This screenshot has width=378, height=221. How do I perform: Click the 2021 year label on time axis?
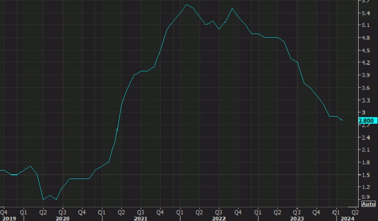(x=140, y=218)
